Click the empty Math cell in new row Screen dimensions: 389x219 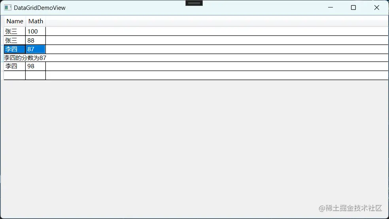[36, 75]
